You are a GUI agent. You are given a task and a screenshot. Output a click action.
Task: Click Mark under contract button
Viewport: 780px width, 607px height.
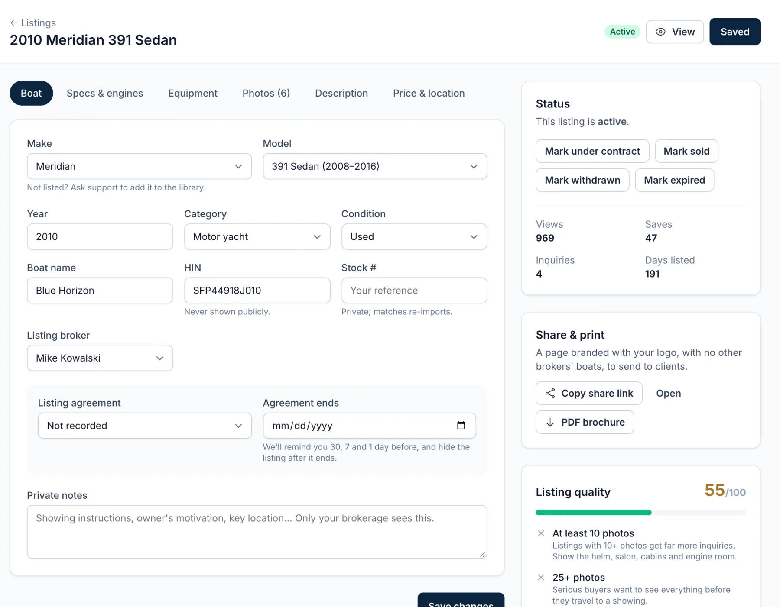click(592, 151)
